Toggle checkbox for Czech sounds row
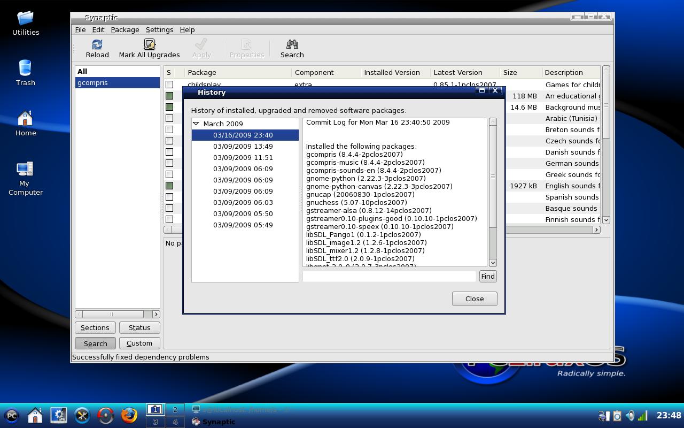This screenshot has width=684, height=428. click(x=169, y=141)
